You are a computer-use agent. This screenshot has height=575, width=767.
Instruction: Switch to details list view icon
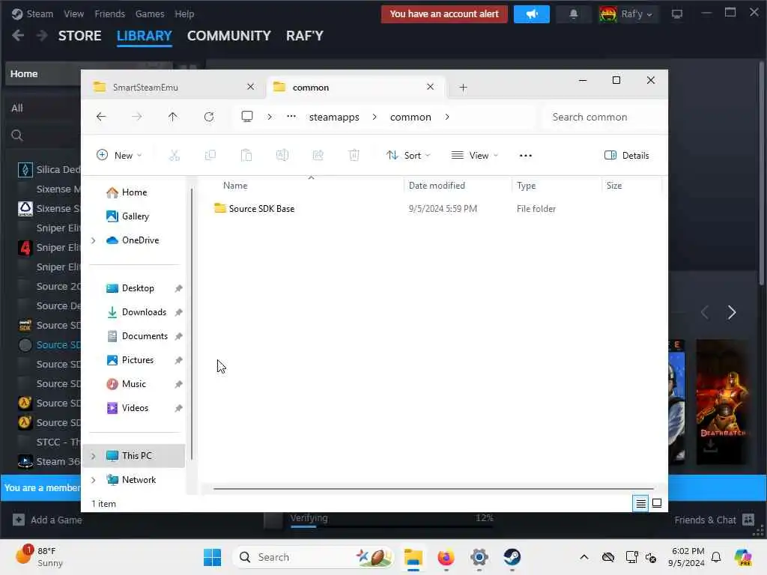(x=640, y=503)
